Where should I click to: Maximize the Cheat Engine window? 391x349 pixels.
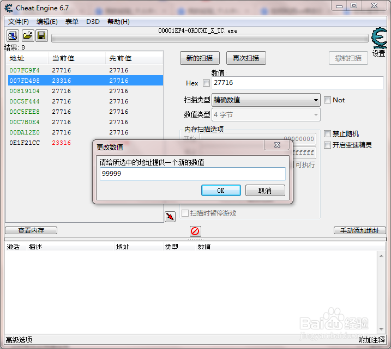(x=354, y=5)
